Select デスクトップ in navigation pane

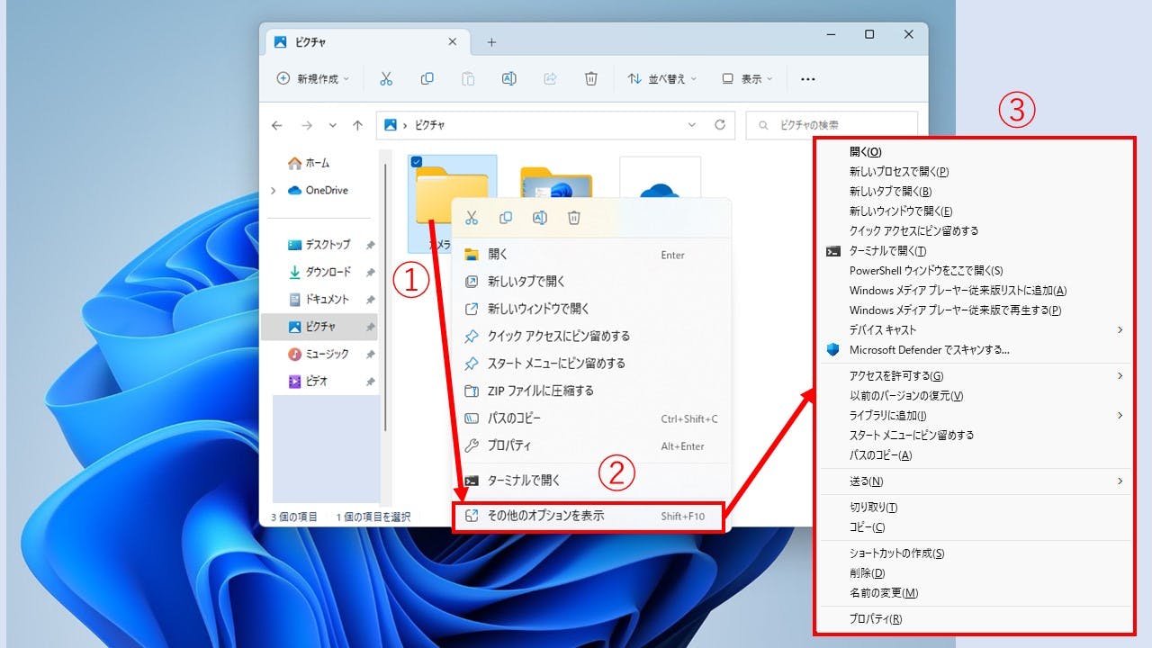[x=319, y=245]
